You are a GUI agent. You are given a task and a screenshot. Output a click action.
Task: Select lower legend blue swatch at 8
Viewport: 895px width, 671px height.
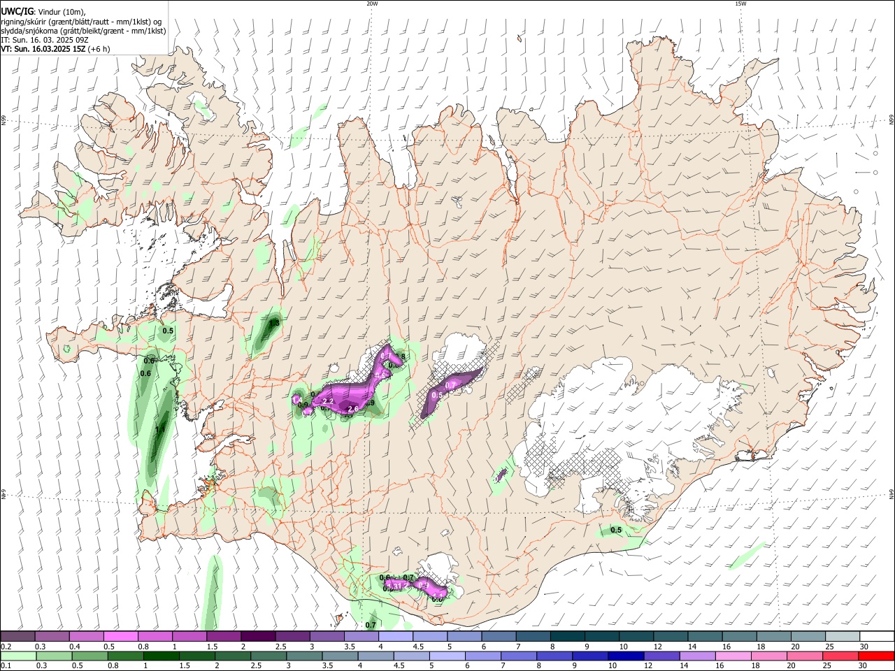pyautogui.click(x=554, y=656)
